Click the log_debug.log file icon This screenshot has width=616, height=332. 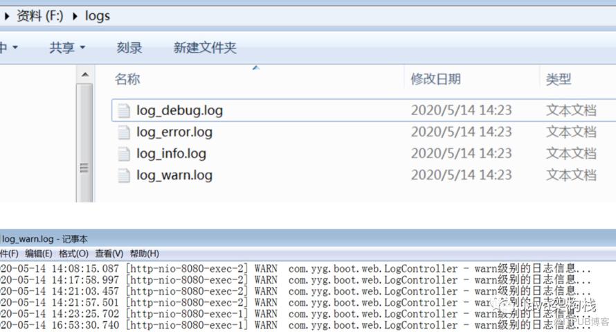[124, 110]
